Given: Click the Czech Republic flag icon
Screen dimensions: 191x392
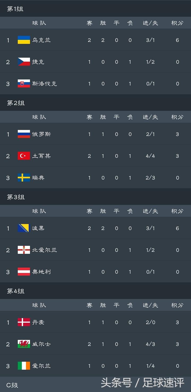Looking at the screenshot, I should click(24, 62).
